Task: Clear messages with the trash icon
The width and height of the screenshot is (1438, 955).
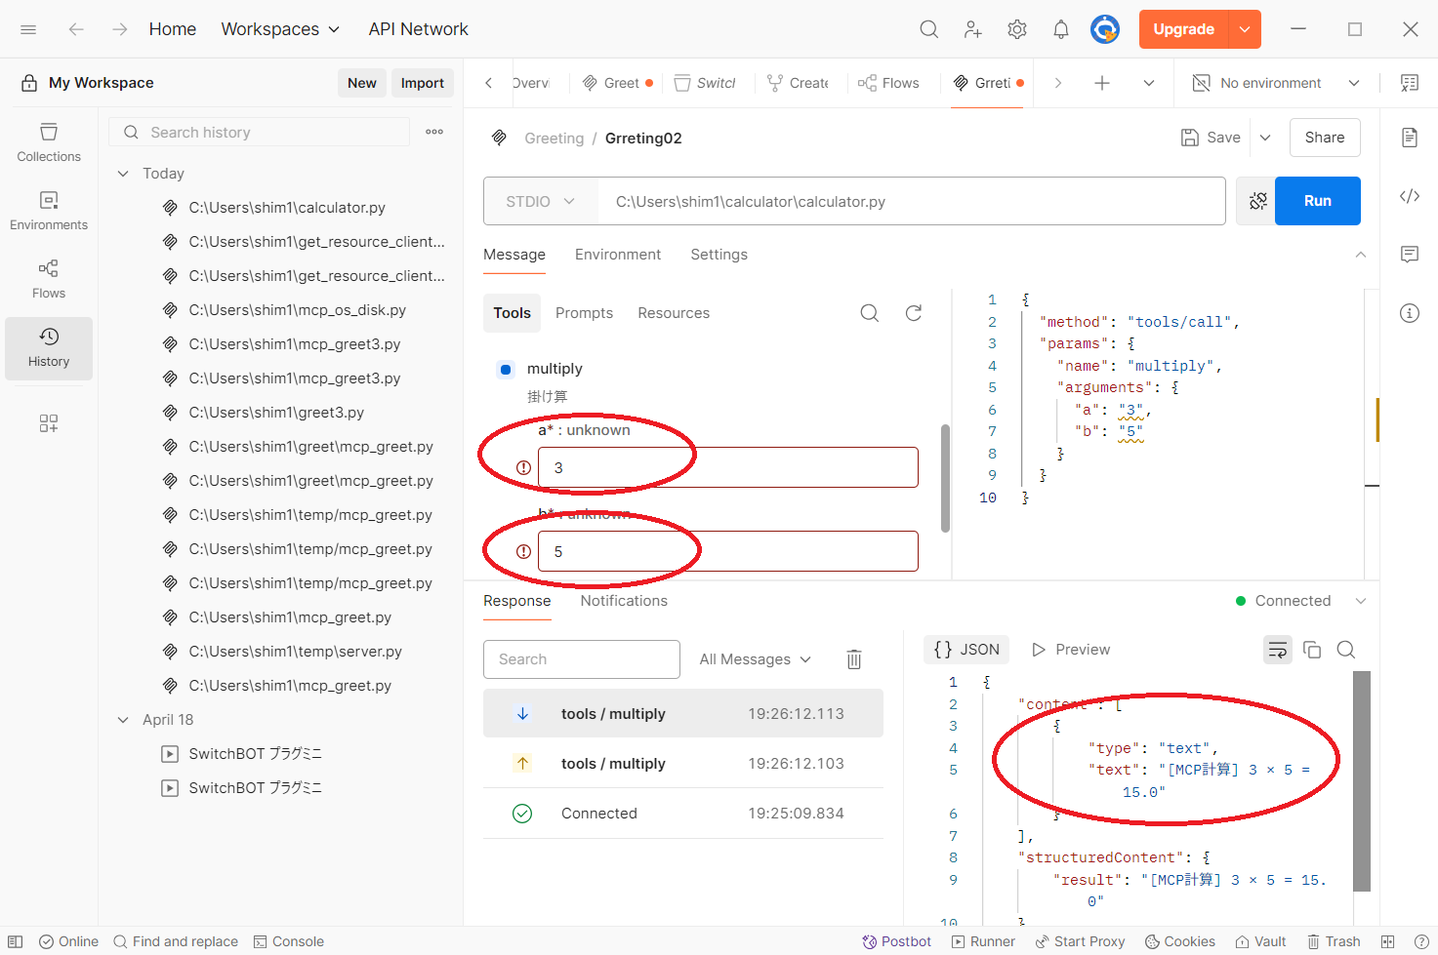Action: click(x=854, y=659)
